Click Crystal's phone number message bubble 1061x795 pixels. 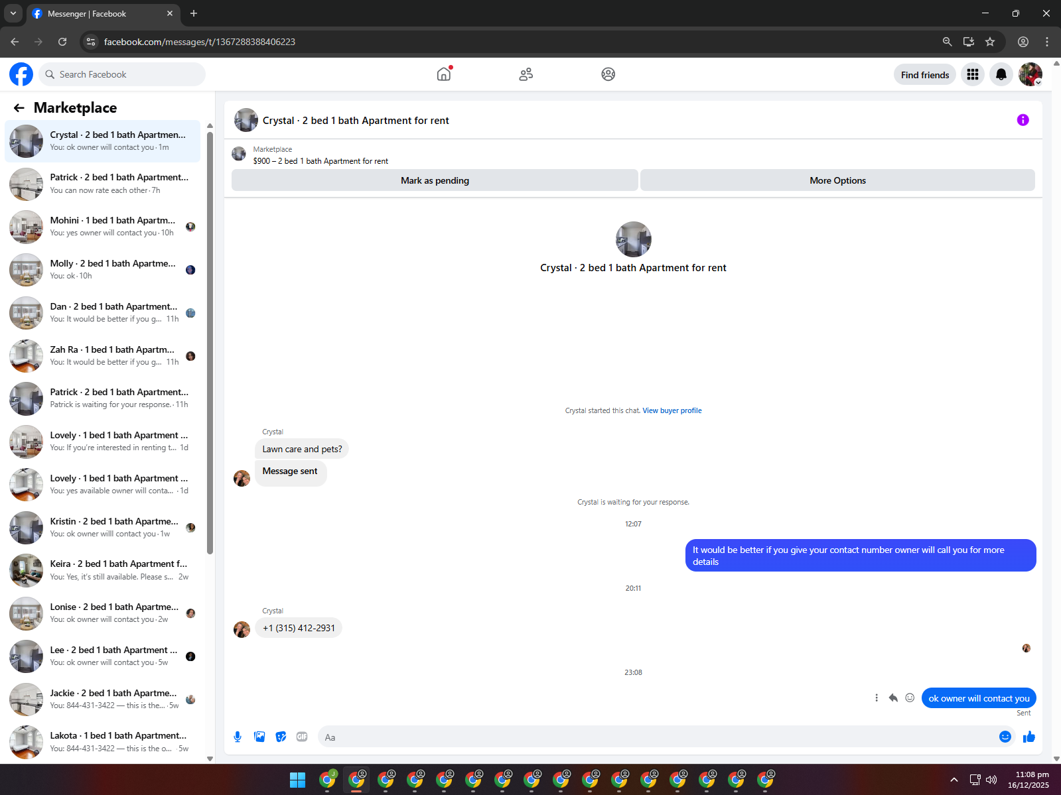pos(299,628)
